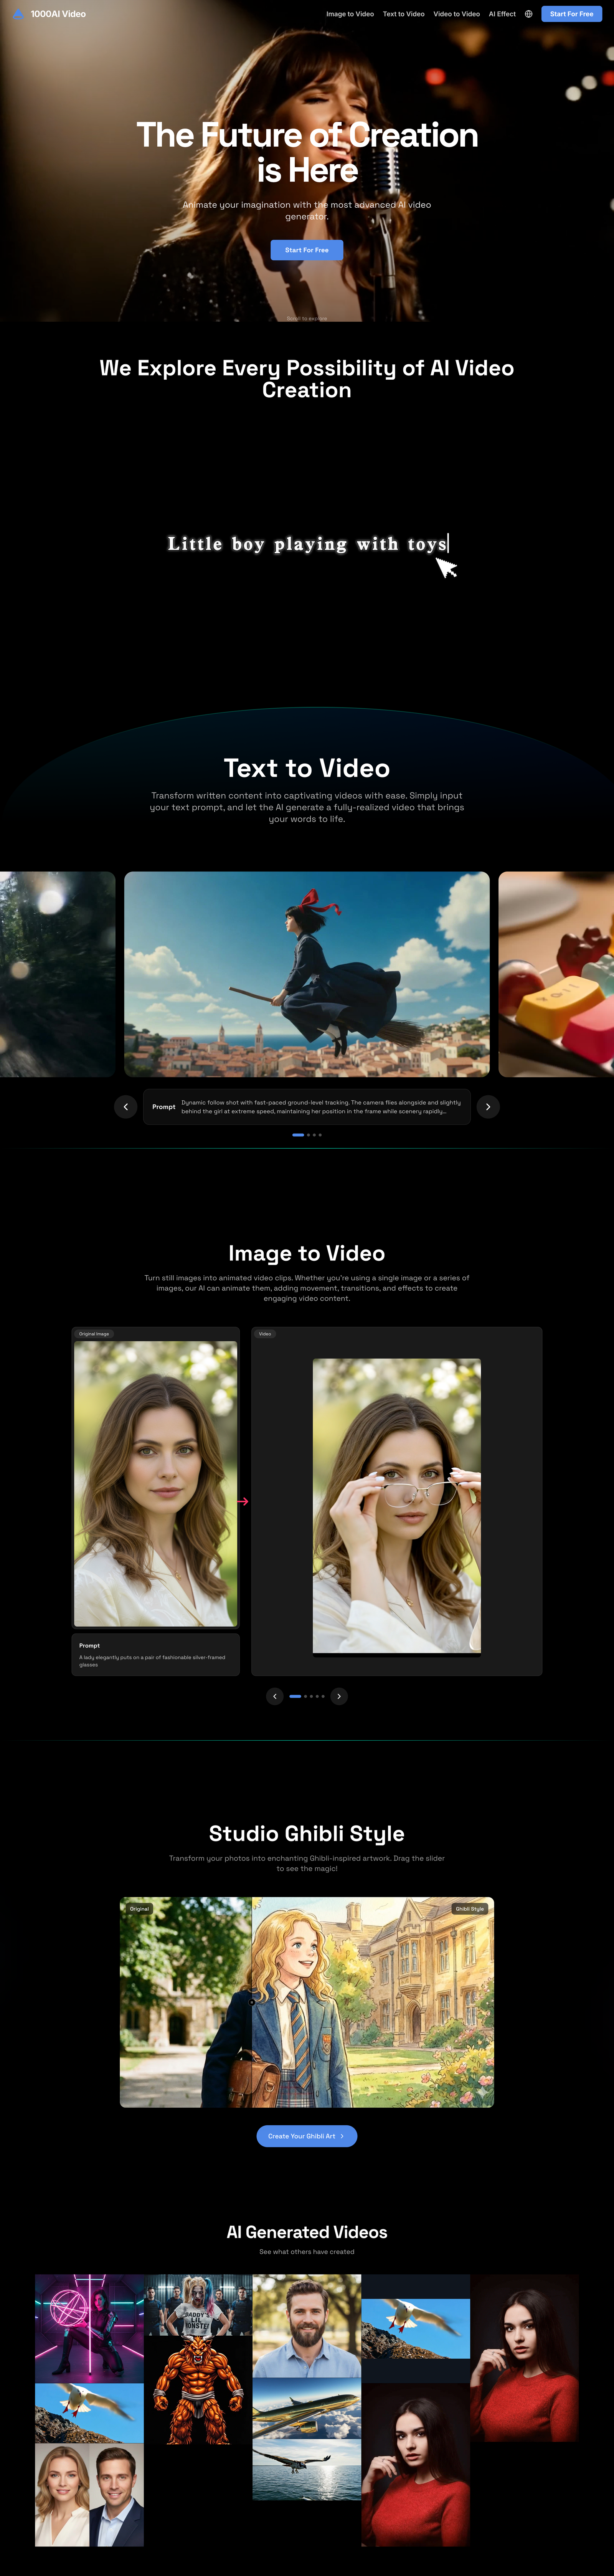Show next Text to Video example
Screen dimensions: 614x2576
488,1107
